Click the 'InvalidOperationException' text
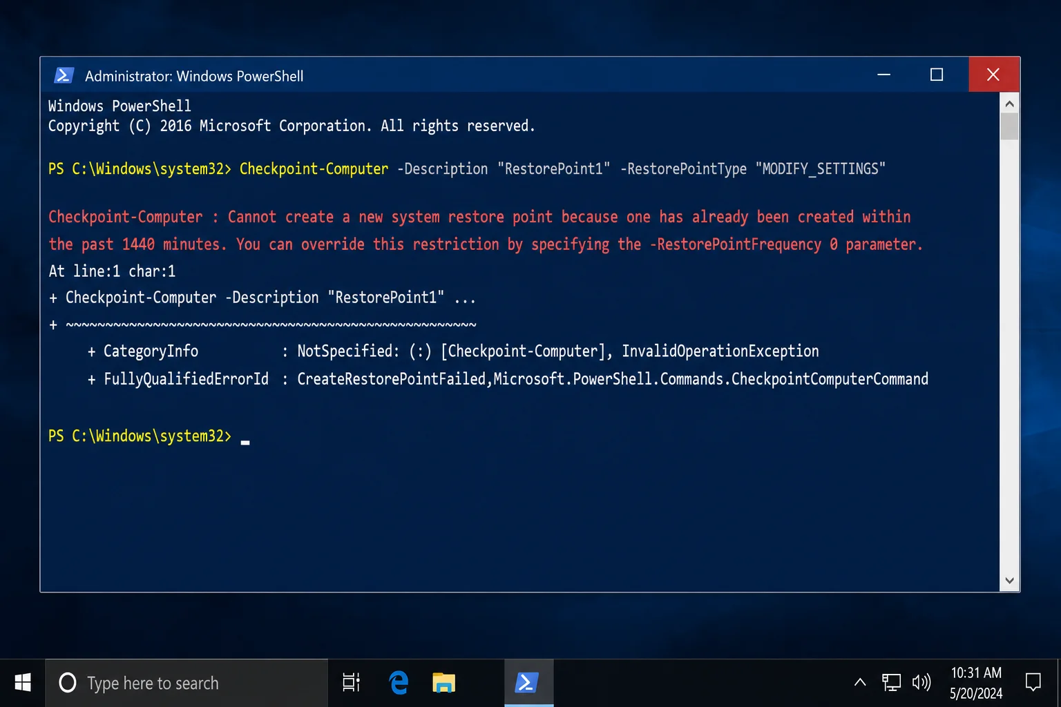1061x707 pixels. pos(720,351)
